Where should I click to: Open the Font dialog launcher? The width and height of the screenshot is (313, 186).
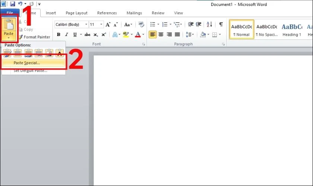(x=143, y=44)
